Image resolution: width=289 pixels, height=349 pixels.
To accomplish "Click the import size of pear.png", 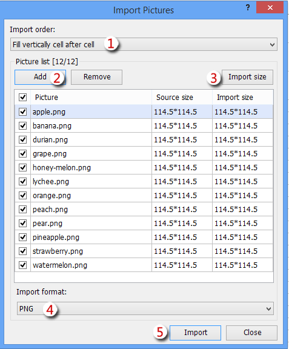I will (236, 223).
